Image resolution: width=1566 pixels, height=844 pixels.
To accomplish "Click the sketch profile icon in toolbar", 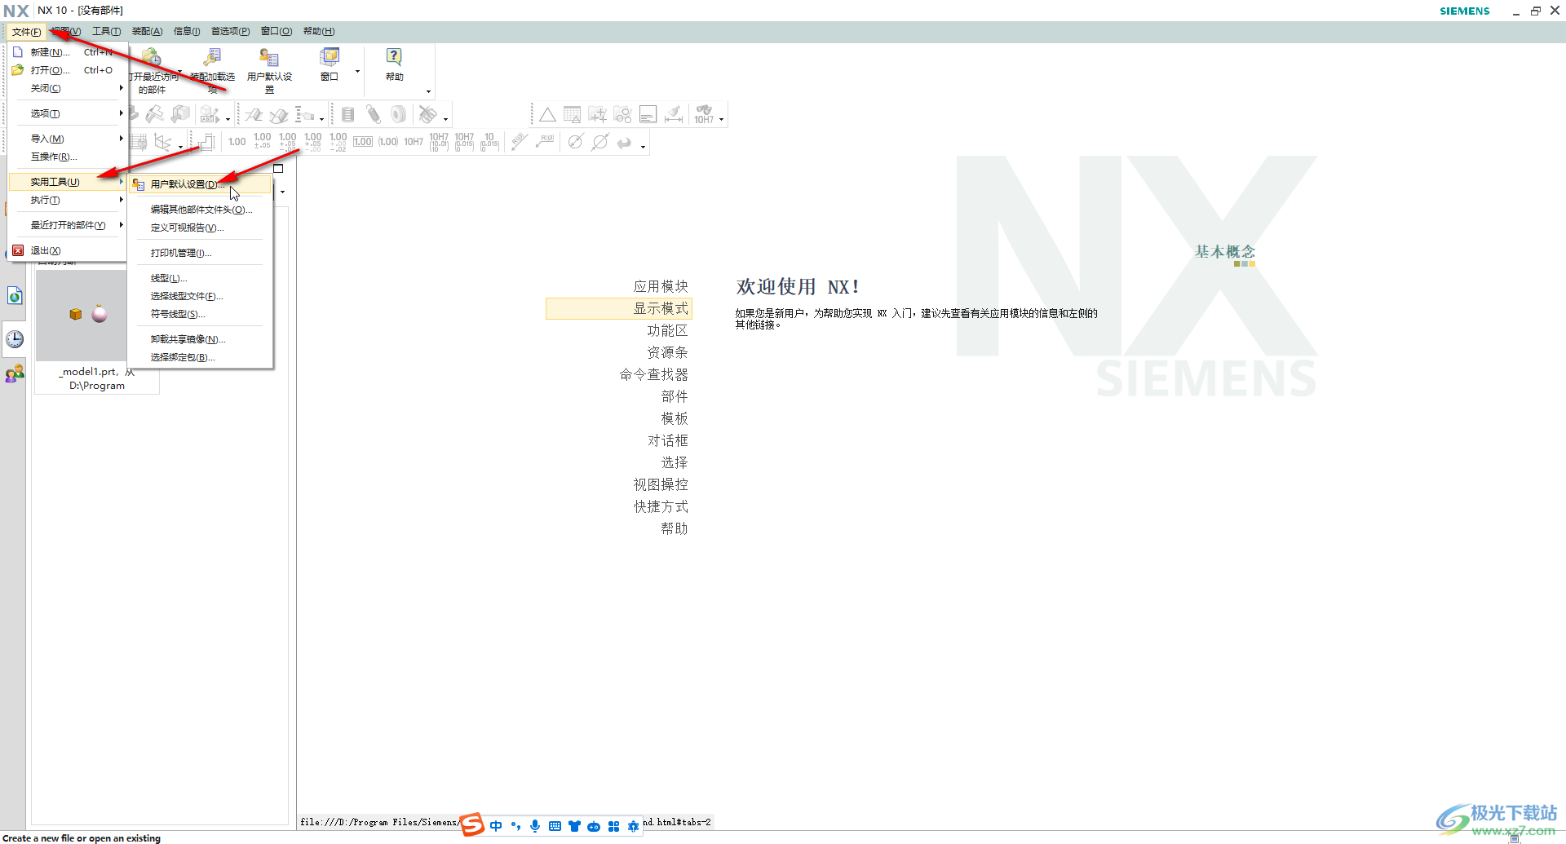I will click(206, 142).
